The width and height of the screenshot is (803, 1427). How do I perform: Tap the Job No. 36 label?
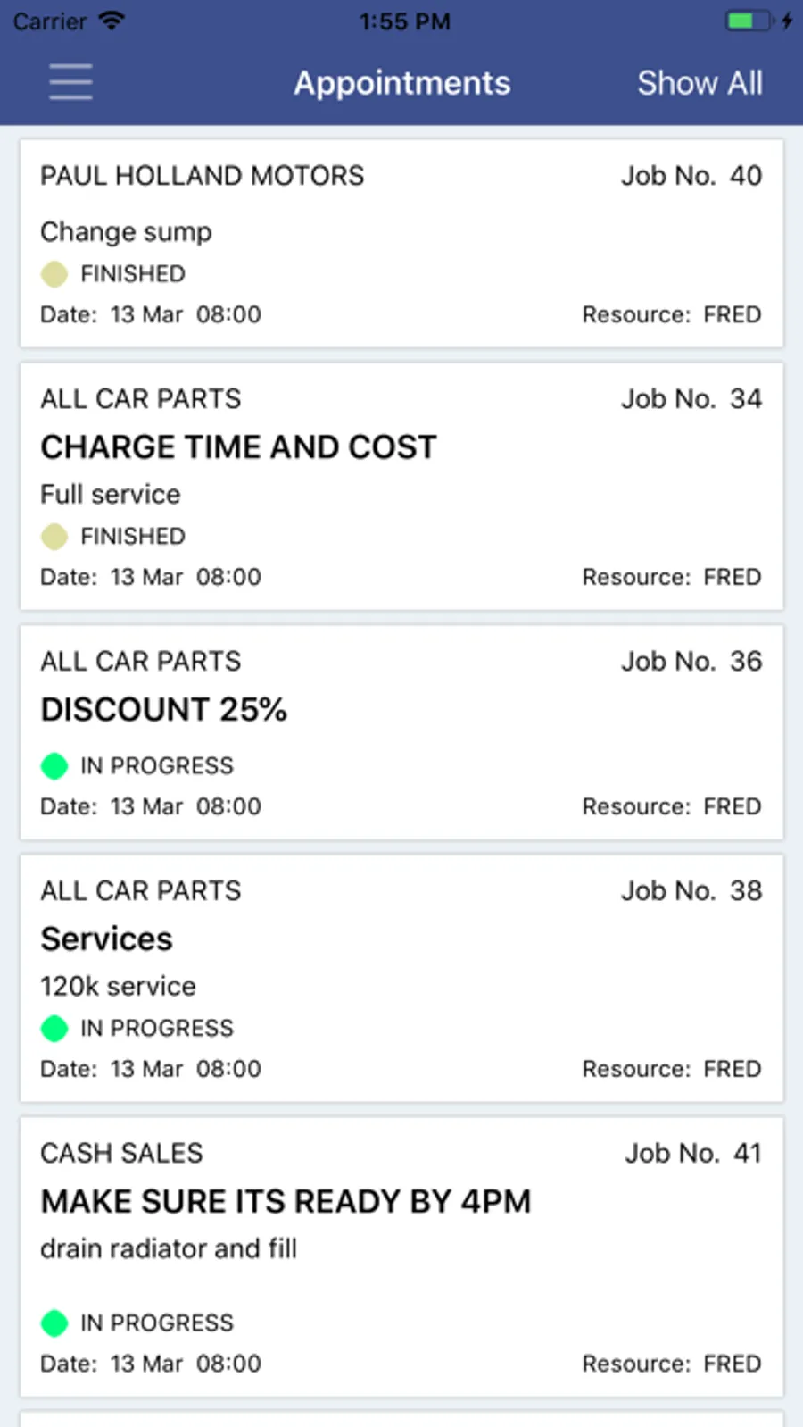click(x=691, y=662)
